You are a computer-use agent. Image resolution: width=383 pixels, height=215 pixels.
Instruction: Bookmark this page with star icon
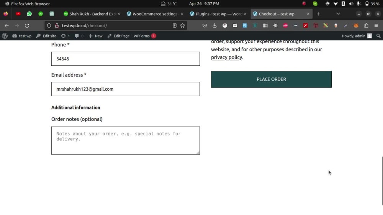click(x=182, y=26)
